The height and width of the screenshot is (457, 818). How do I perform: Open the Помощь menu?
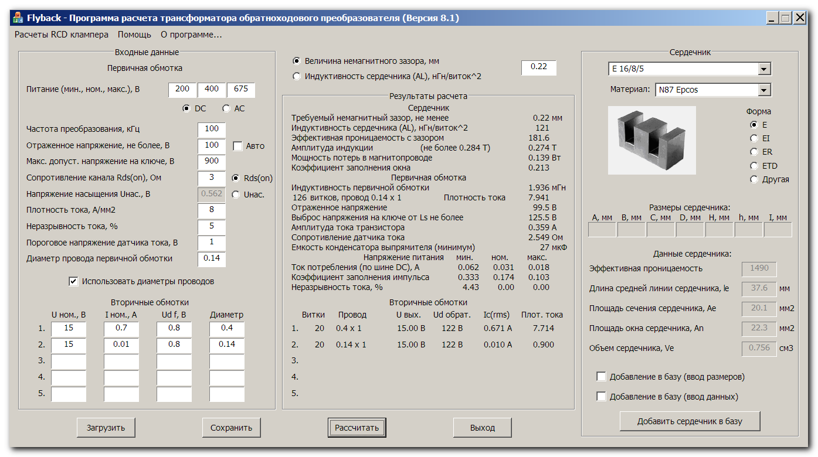134,35
